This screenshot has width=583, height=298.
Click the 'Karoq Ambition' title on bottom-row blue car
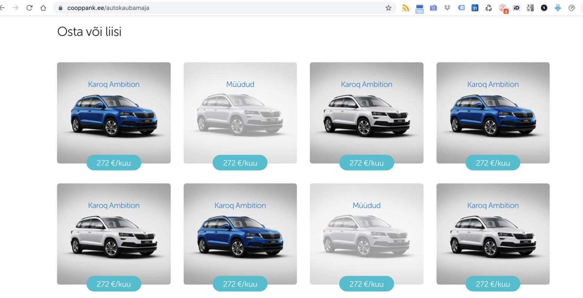click(x=240, y=205)
